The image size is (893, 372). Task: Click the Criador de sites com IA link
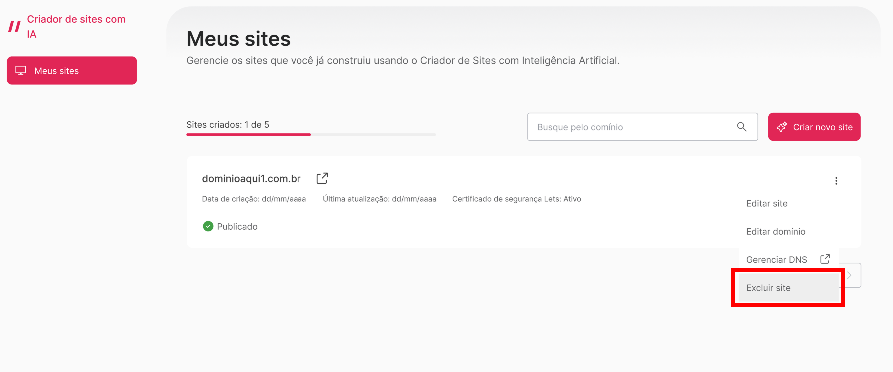[76, 26]
